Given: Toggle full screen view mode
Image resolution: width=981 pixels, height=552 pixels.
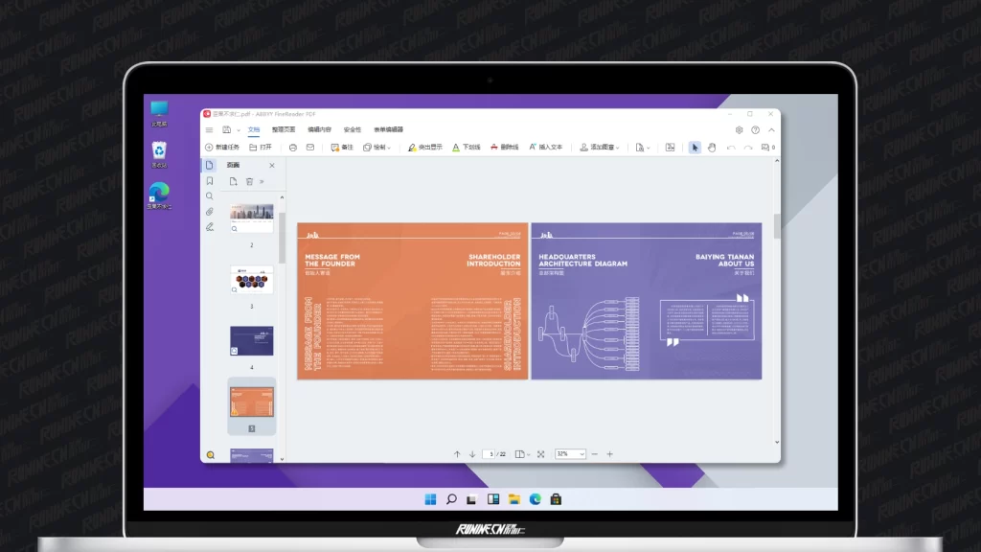Looking at the screenshot, I should coord(541,454).
